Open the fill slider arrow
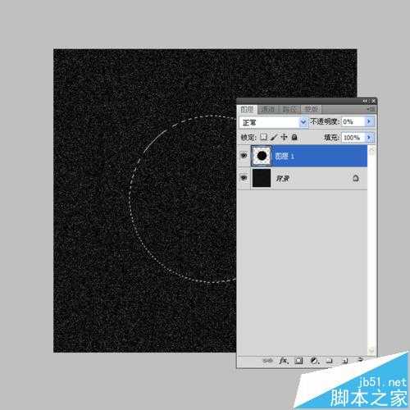 [x=369, y=137]
